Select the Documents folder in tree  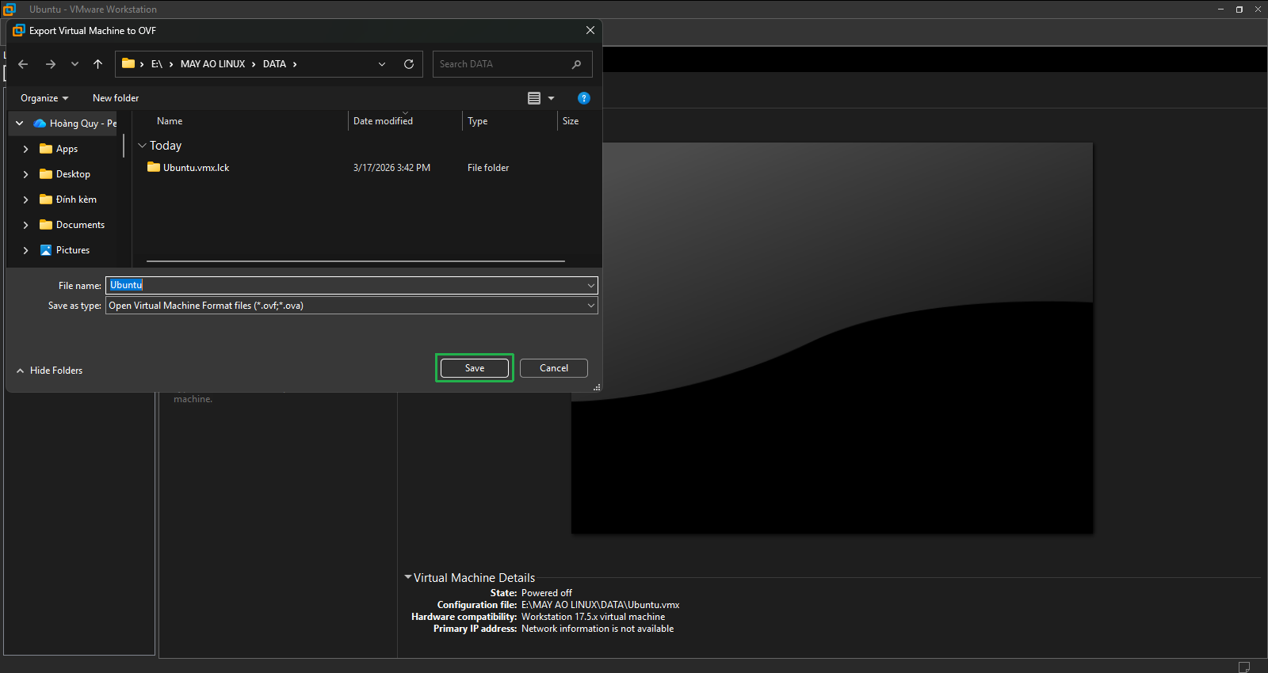click(x=72, y=225)
